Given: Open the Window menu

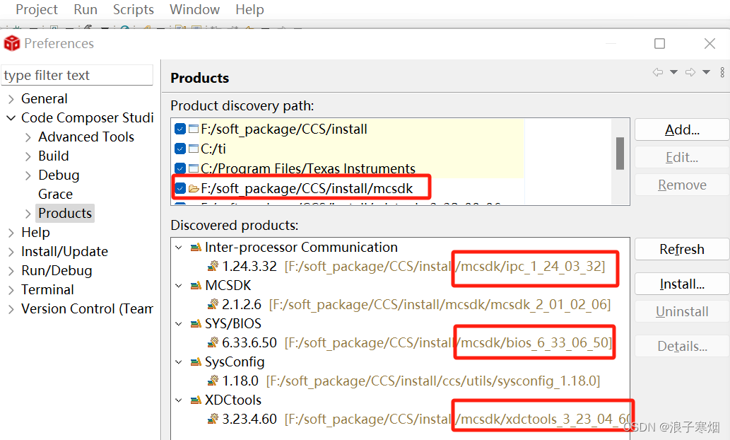Looking at the screenshot, I should point(194,9).
